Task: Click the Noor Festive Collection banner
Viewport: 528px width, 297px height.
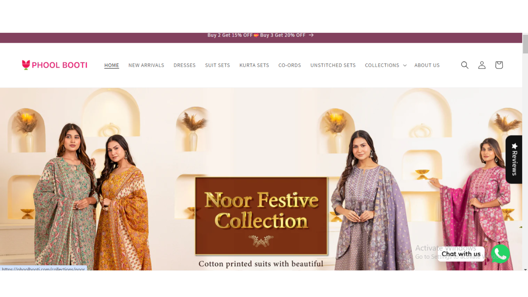Action: pos(261,216)
